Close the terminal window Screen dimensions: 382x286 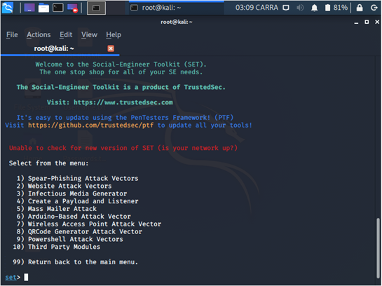pos(377,22)
